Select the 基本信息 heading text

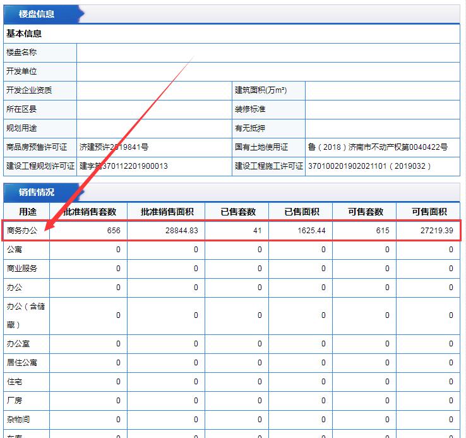click(24, 33)
